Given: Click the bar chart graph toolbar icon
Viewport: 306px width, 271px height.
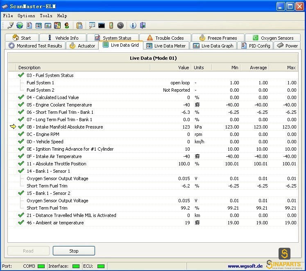Looking at the screenshot, I should (48, 25).
